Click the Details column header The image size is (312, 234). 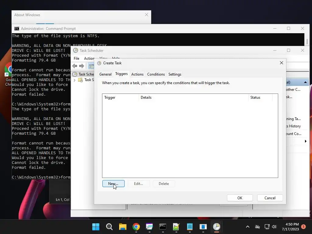193,97
